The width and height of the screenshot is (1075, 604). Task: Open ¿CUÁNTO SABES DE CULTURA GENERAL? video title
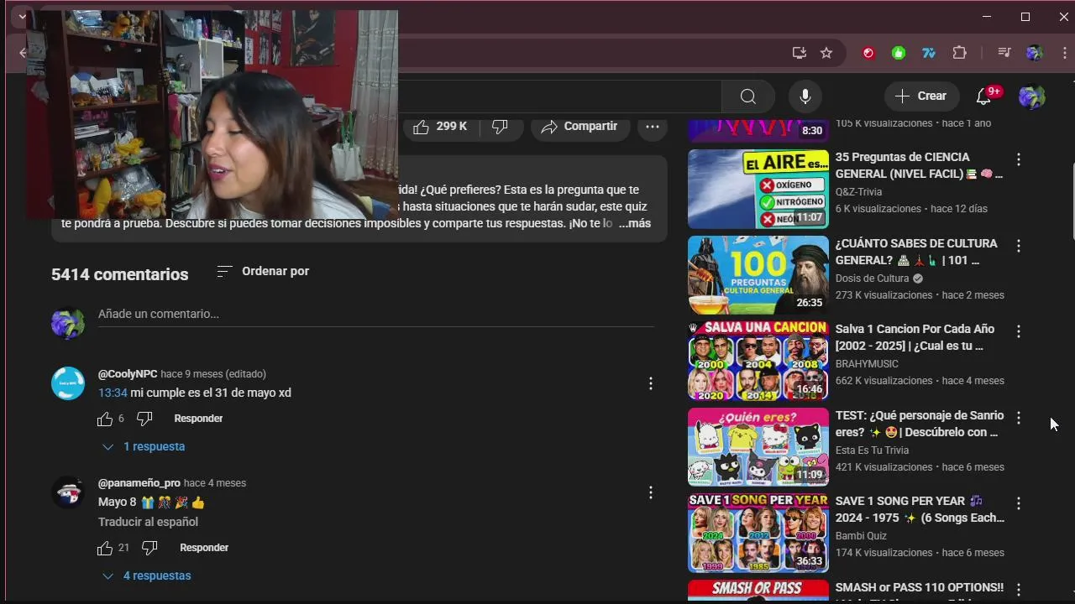tap(916, 252)
